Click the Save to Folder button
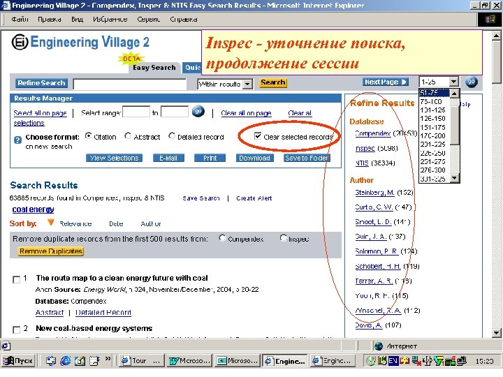This screenshot has width=503, height=377. [307, 158]
